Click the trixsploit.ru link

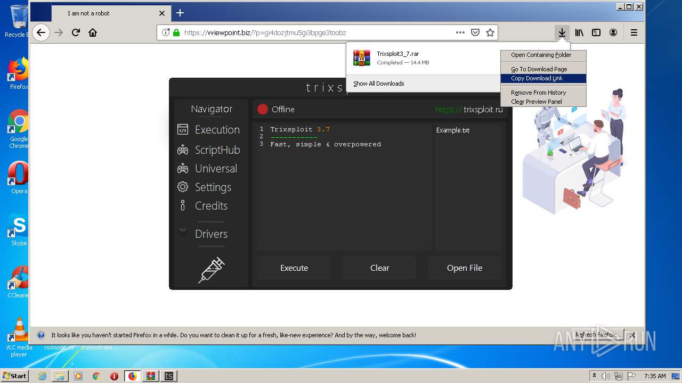(469, 110)
